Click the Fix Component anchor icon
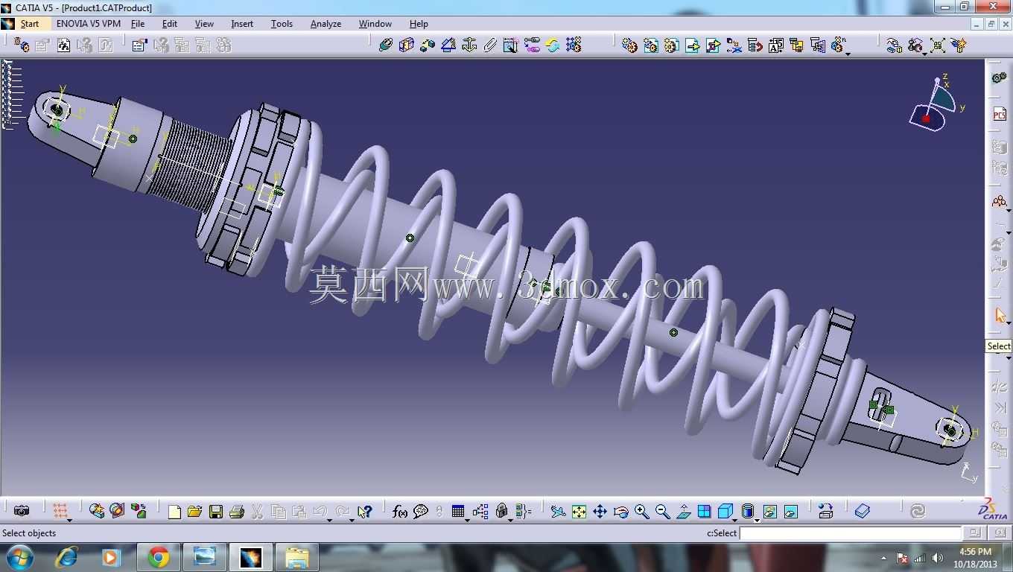 [x=469, y=45]
